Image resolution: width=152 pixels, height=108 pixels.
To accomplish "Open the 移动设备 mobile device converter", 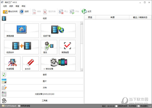I will coord(58,63).
